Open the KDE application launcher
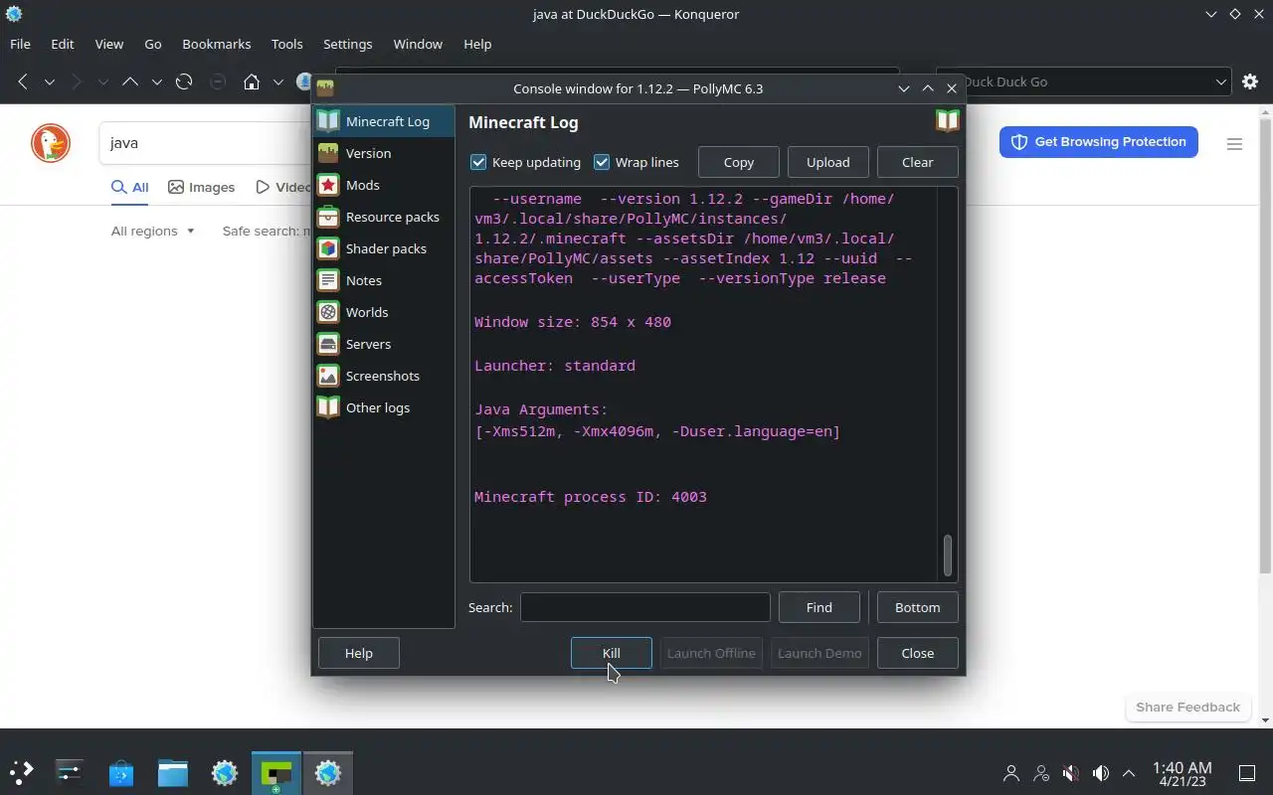The height and width of the screenshot is (795, 1273). tap(22, 772)
